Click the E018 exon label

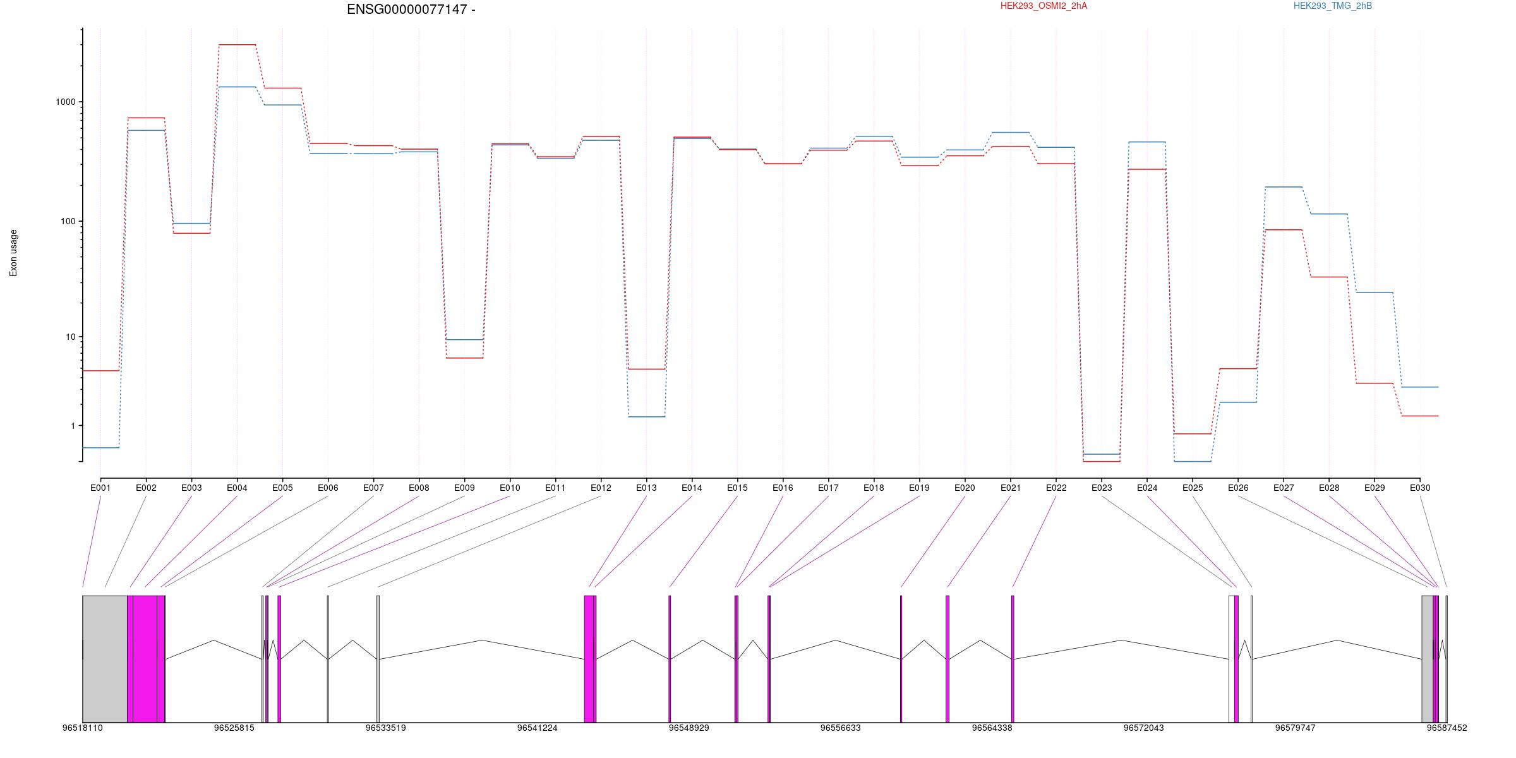click(x=874, y=488)
